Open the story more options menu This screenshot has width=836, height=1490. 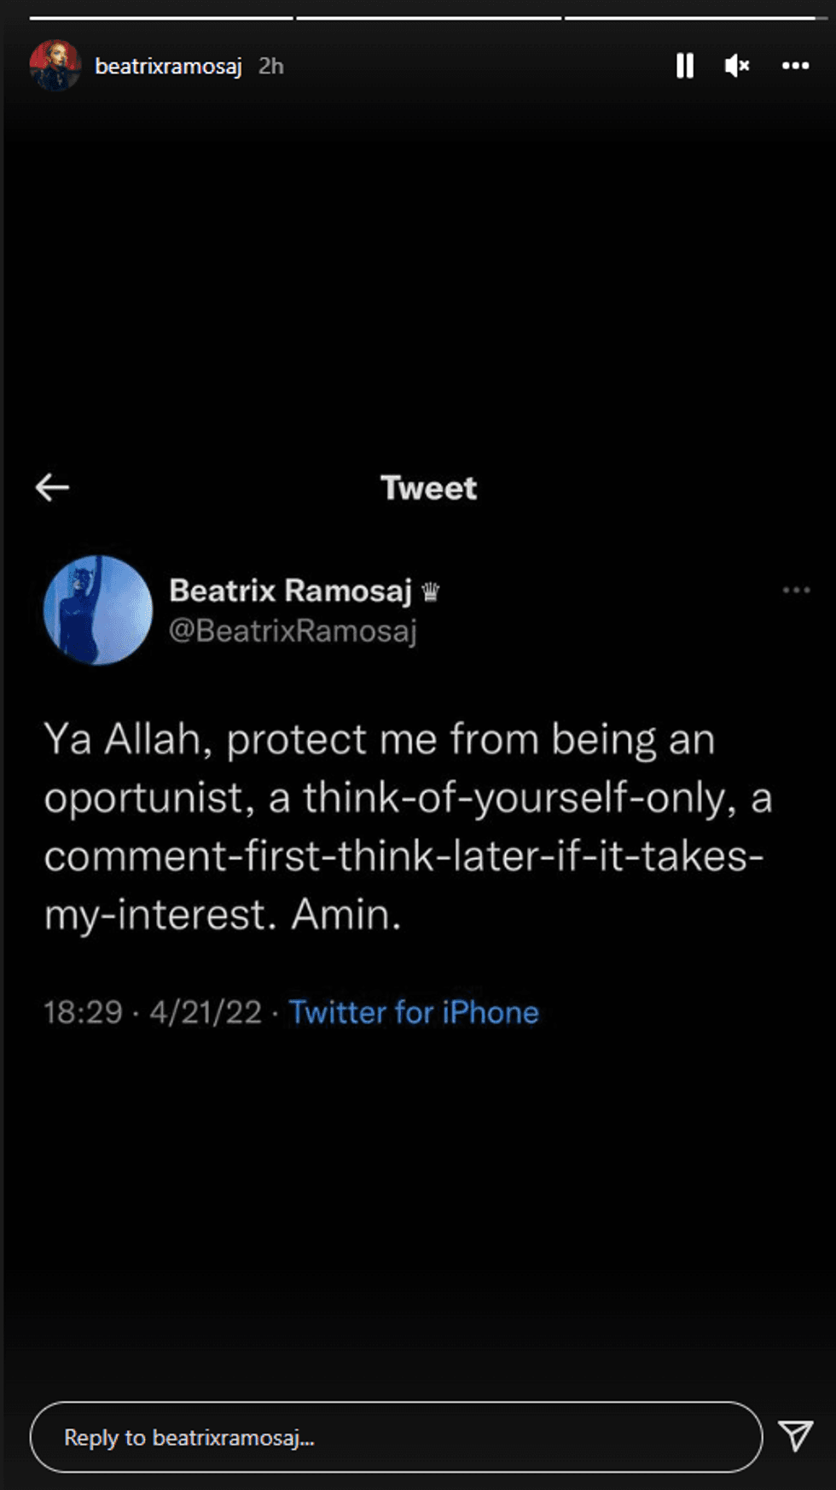click(x=795, y=66)
